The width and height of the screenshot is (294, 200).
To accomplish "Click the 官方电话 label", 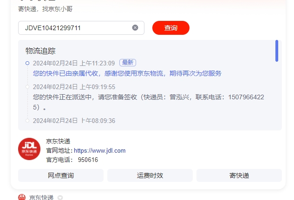I will (59, 160).
